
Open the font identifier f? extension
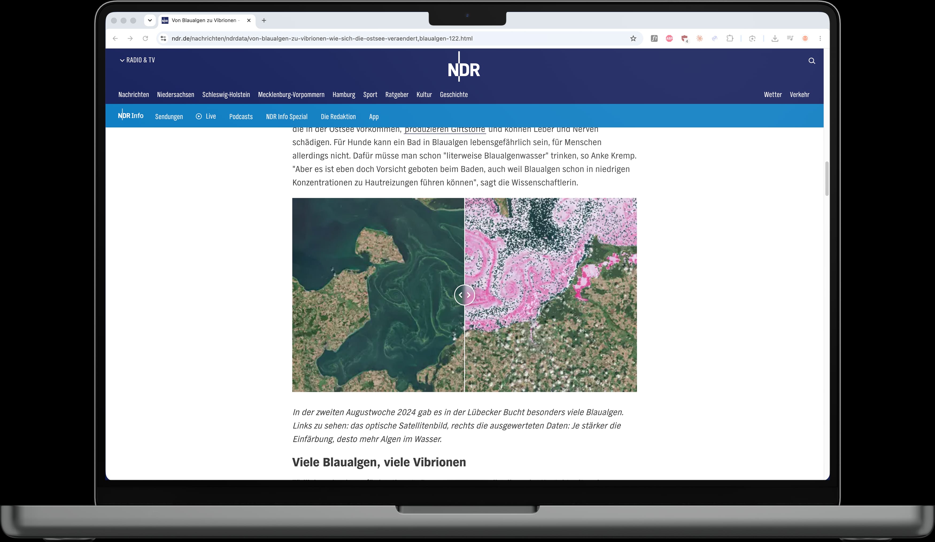[654, 38]
